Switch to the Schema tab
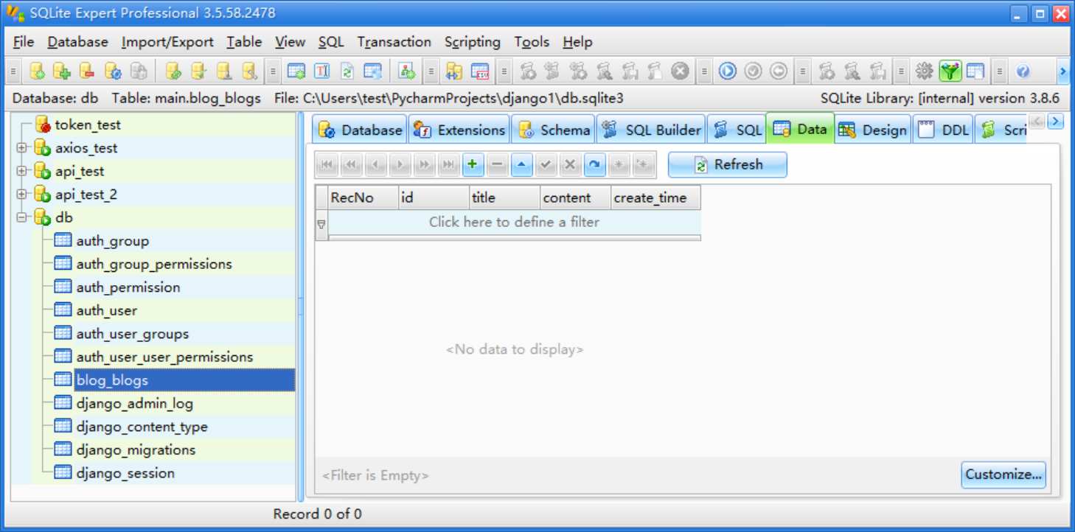 [x=554, y=130]
